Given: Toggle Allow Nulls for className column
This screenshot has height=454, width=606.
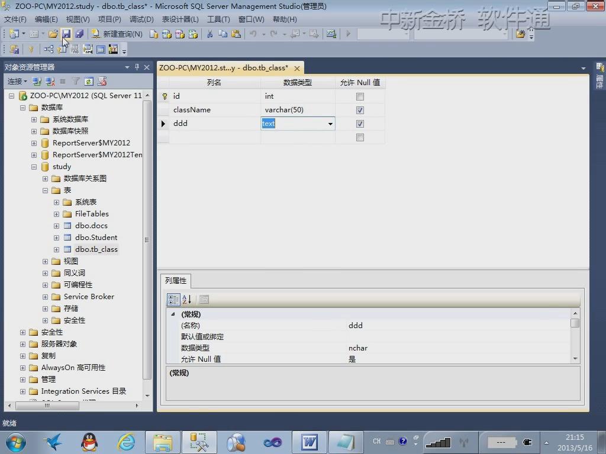Looking at the screenshot, I should (x=360, y=110).
